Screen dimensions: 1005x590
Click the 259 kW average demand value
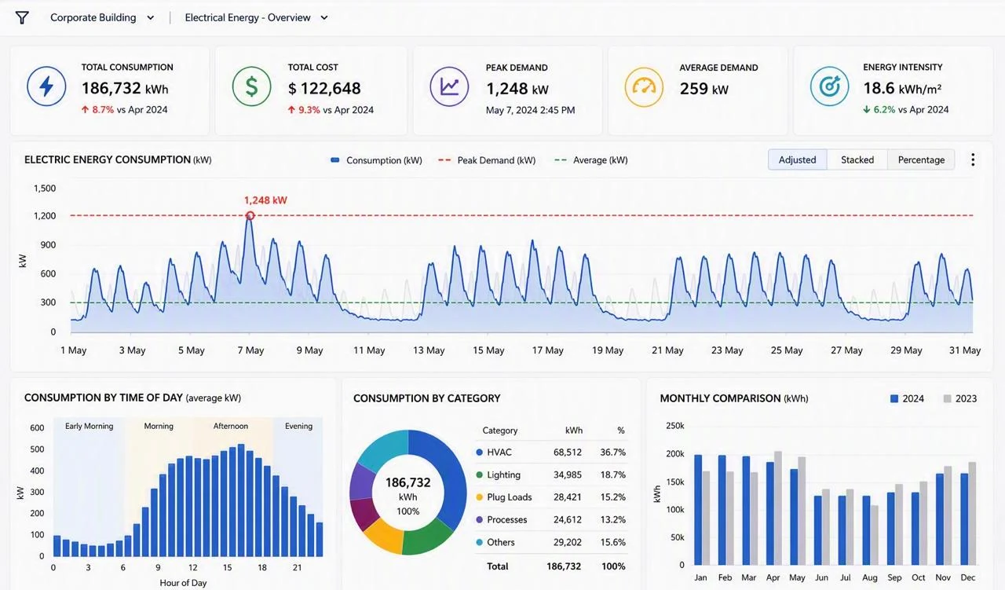(704, 89)
